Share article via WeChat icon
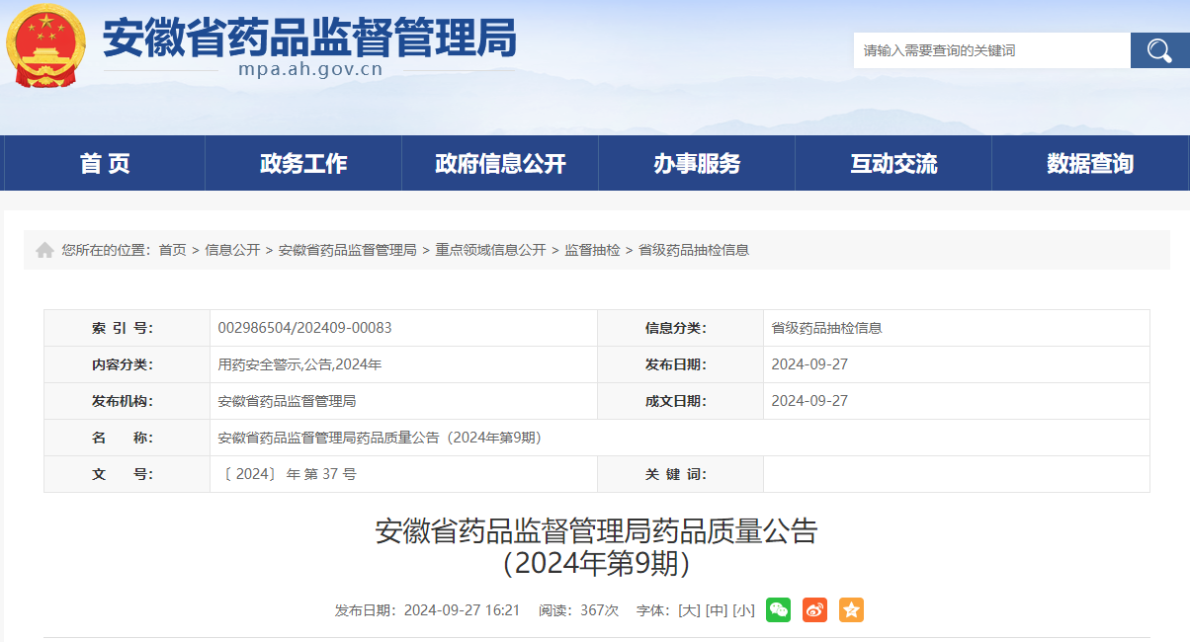The image size is (1190, 642). [779, 610]
